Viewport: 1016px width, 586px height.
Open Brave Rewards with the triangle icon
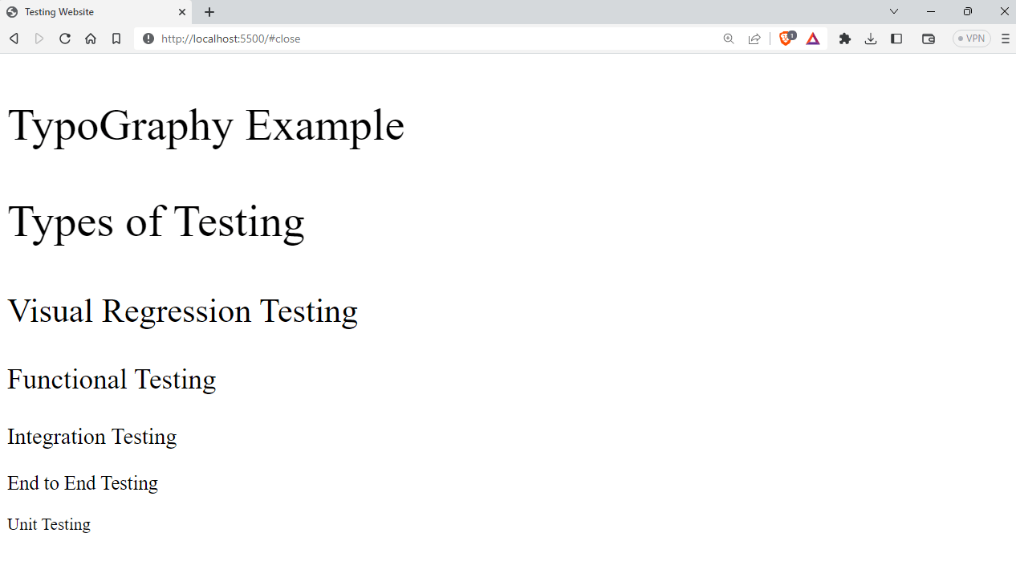coord(812,38)
